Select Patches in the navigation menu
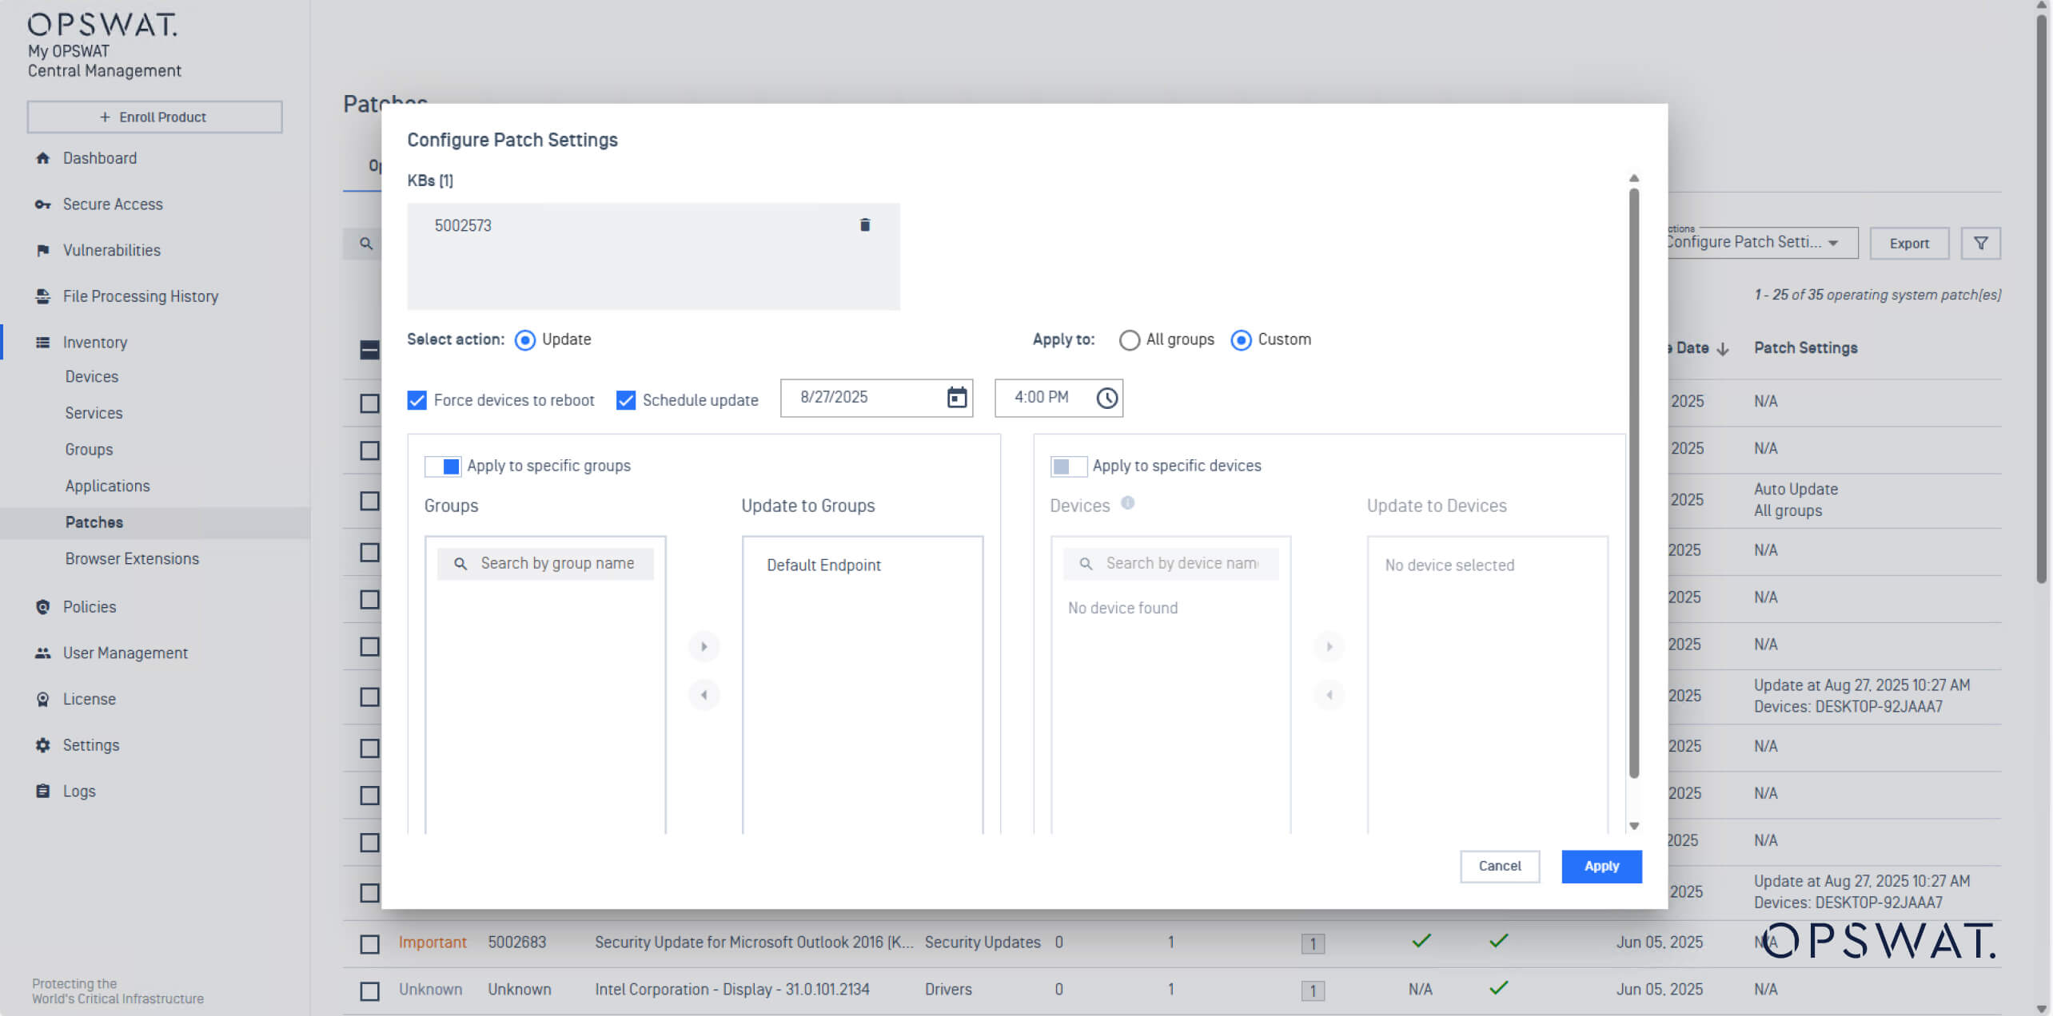Image resolution: width=2053 pixels, height=1016 pixels. (93, 522)
